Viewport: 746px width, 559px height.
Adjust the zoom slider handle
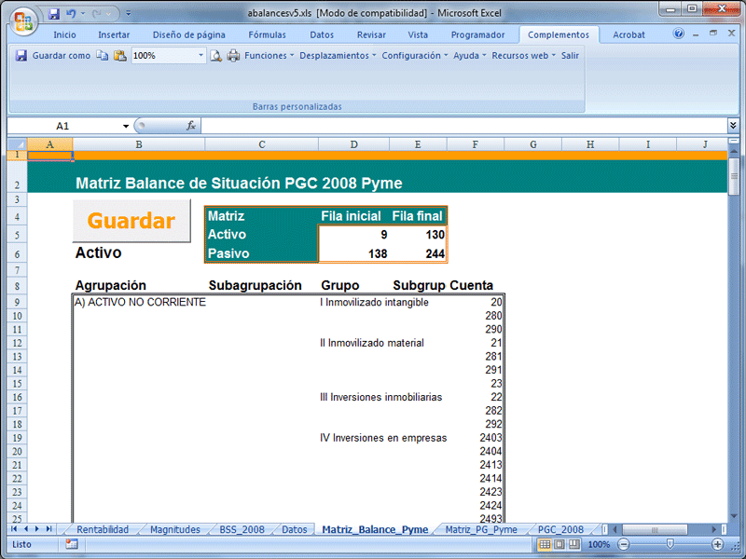click(670, 544)
